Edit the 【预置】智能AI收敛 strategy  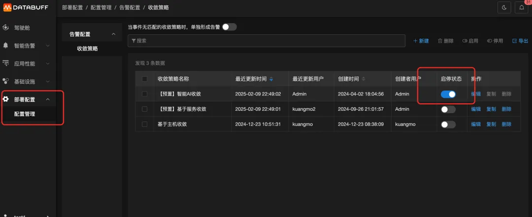pos(476,94)
